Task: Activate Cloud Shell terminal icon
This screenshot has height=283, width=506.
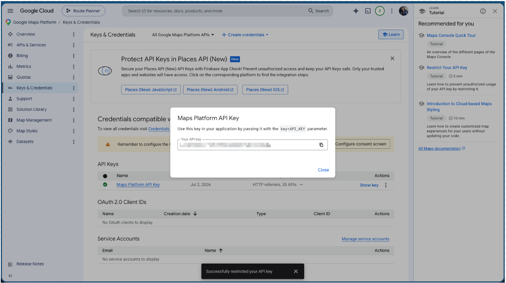Action: click(368, 11)
